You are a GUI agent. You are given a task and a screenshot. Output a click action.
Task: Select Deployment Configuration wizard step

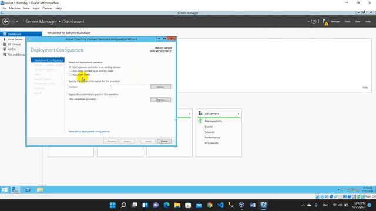(x=48, y=60)
